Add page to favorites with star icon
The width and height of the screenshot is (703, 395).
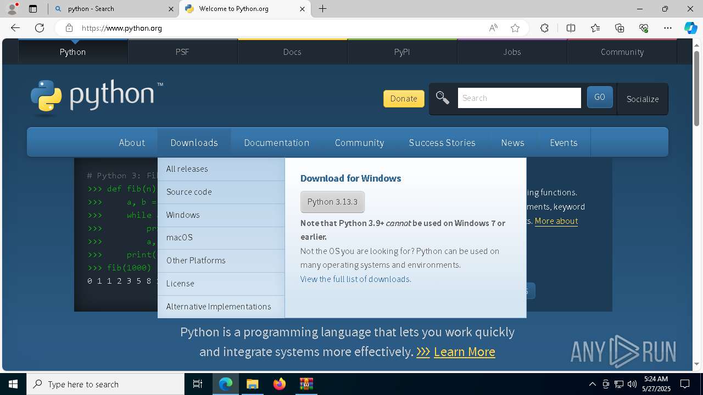515,28
